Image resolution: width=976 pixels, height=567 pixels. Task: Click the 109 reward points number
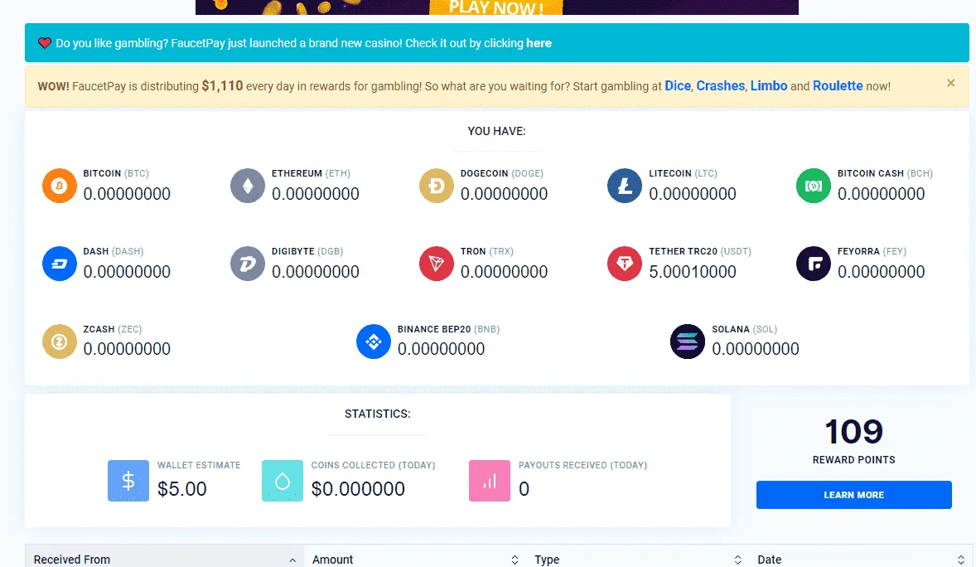click(x=853, y=431)
